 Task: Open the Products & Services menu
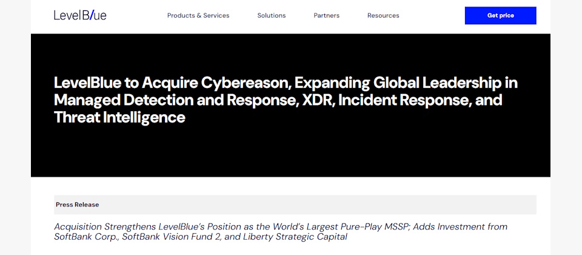(198, 16)
